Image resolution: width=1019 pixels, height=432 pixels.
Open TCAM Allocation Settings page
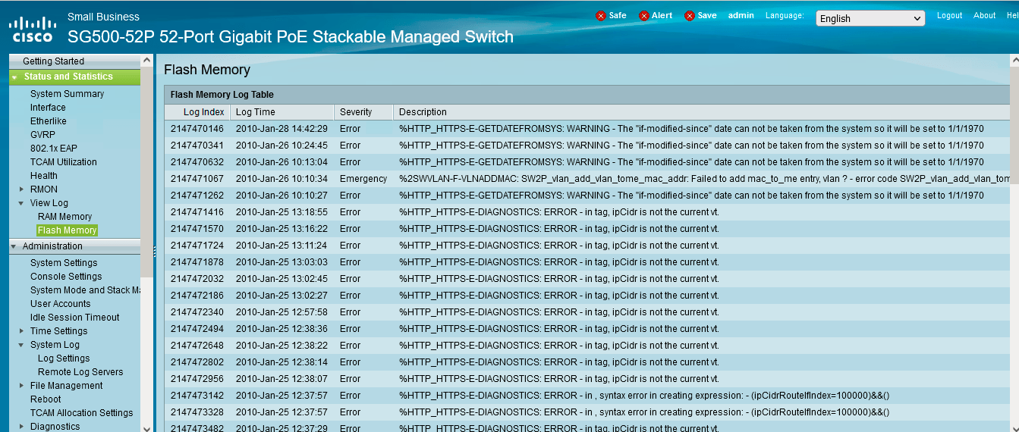click(x=81, y=413)
